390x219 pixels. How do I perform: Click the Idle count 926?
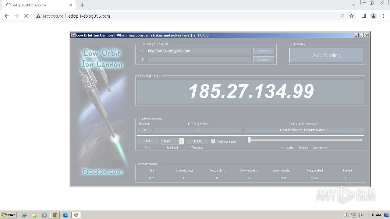(152, 178)
